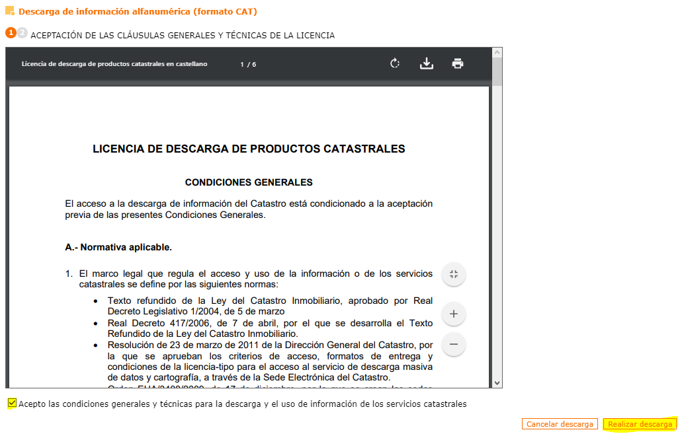Click the PDF title 'Licencia de descarga de productos catastrales'
Screen dimensions: 682x434
point(114,64)
